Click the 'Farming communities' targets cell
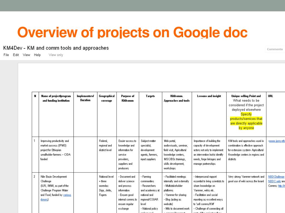The width and height of the screenshot is (285, 213). [x=151, y=193]
